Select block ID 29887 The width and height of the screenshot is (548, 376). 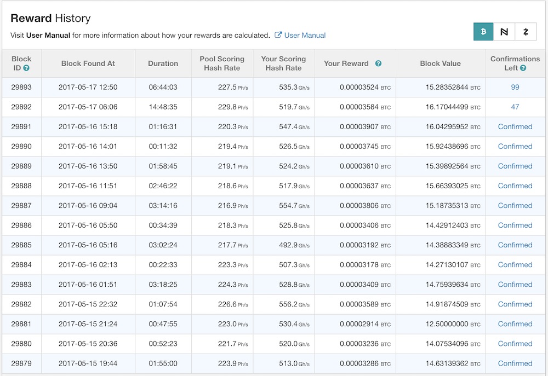coord(21,206)
